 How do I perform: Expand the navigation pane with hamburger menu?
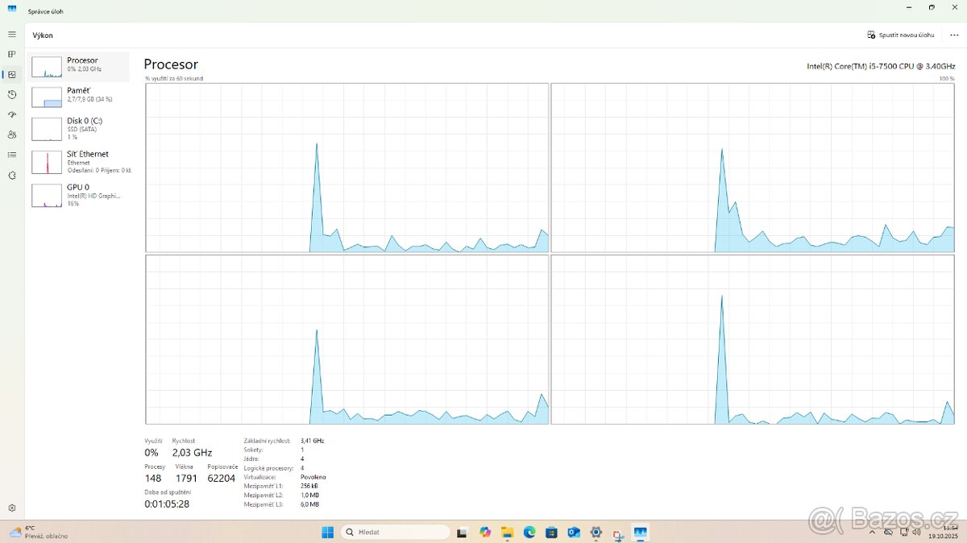[11, 34]
